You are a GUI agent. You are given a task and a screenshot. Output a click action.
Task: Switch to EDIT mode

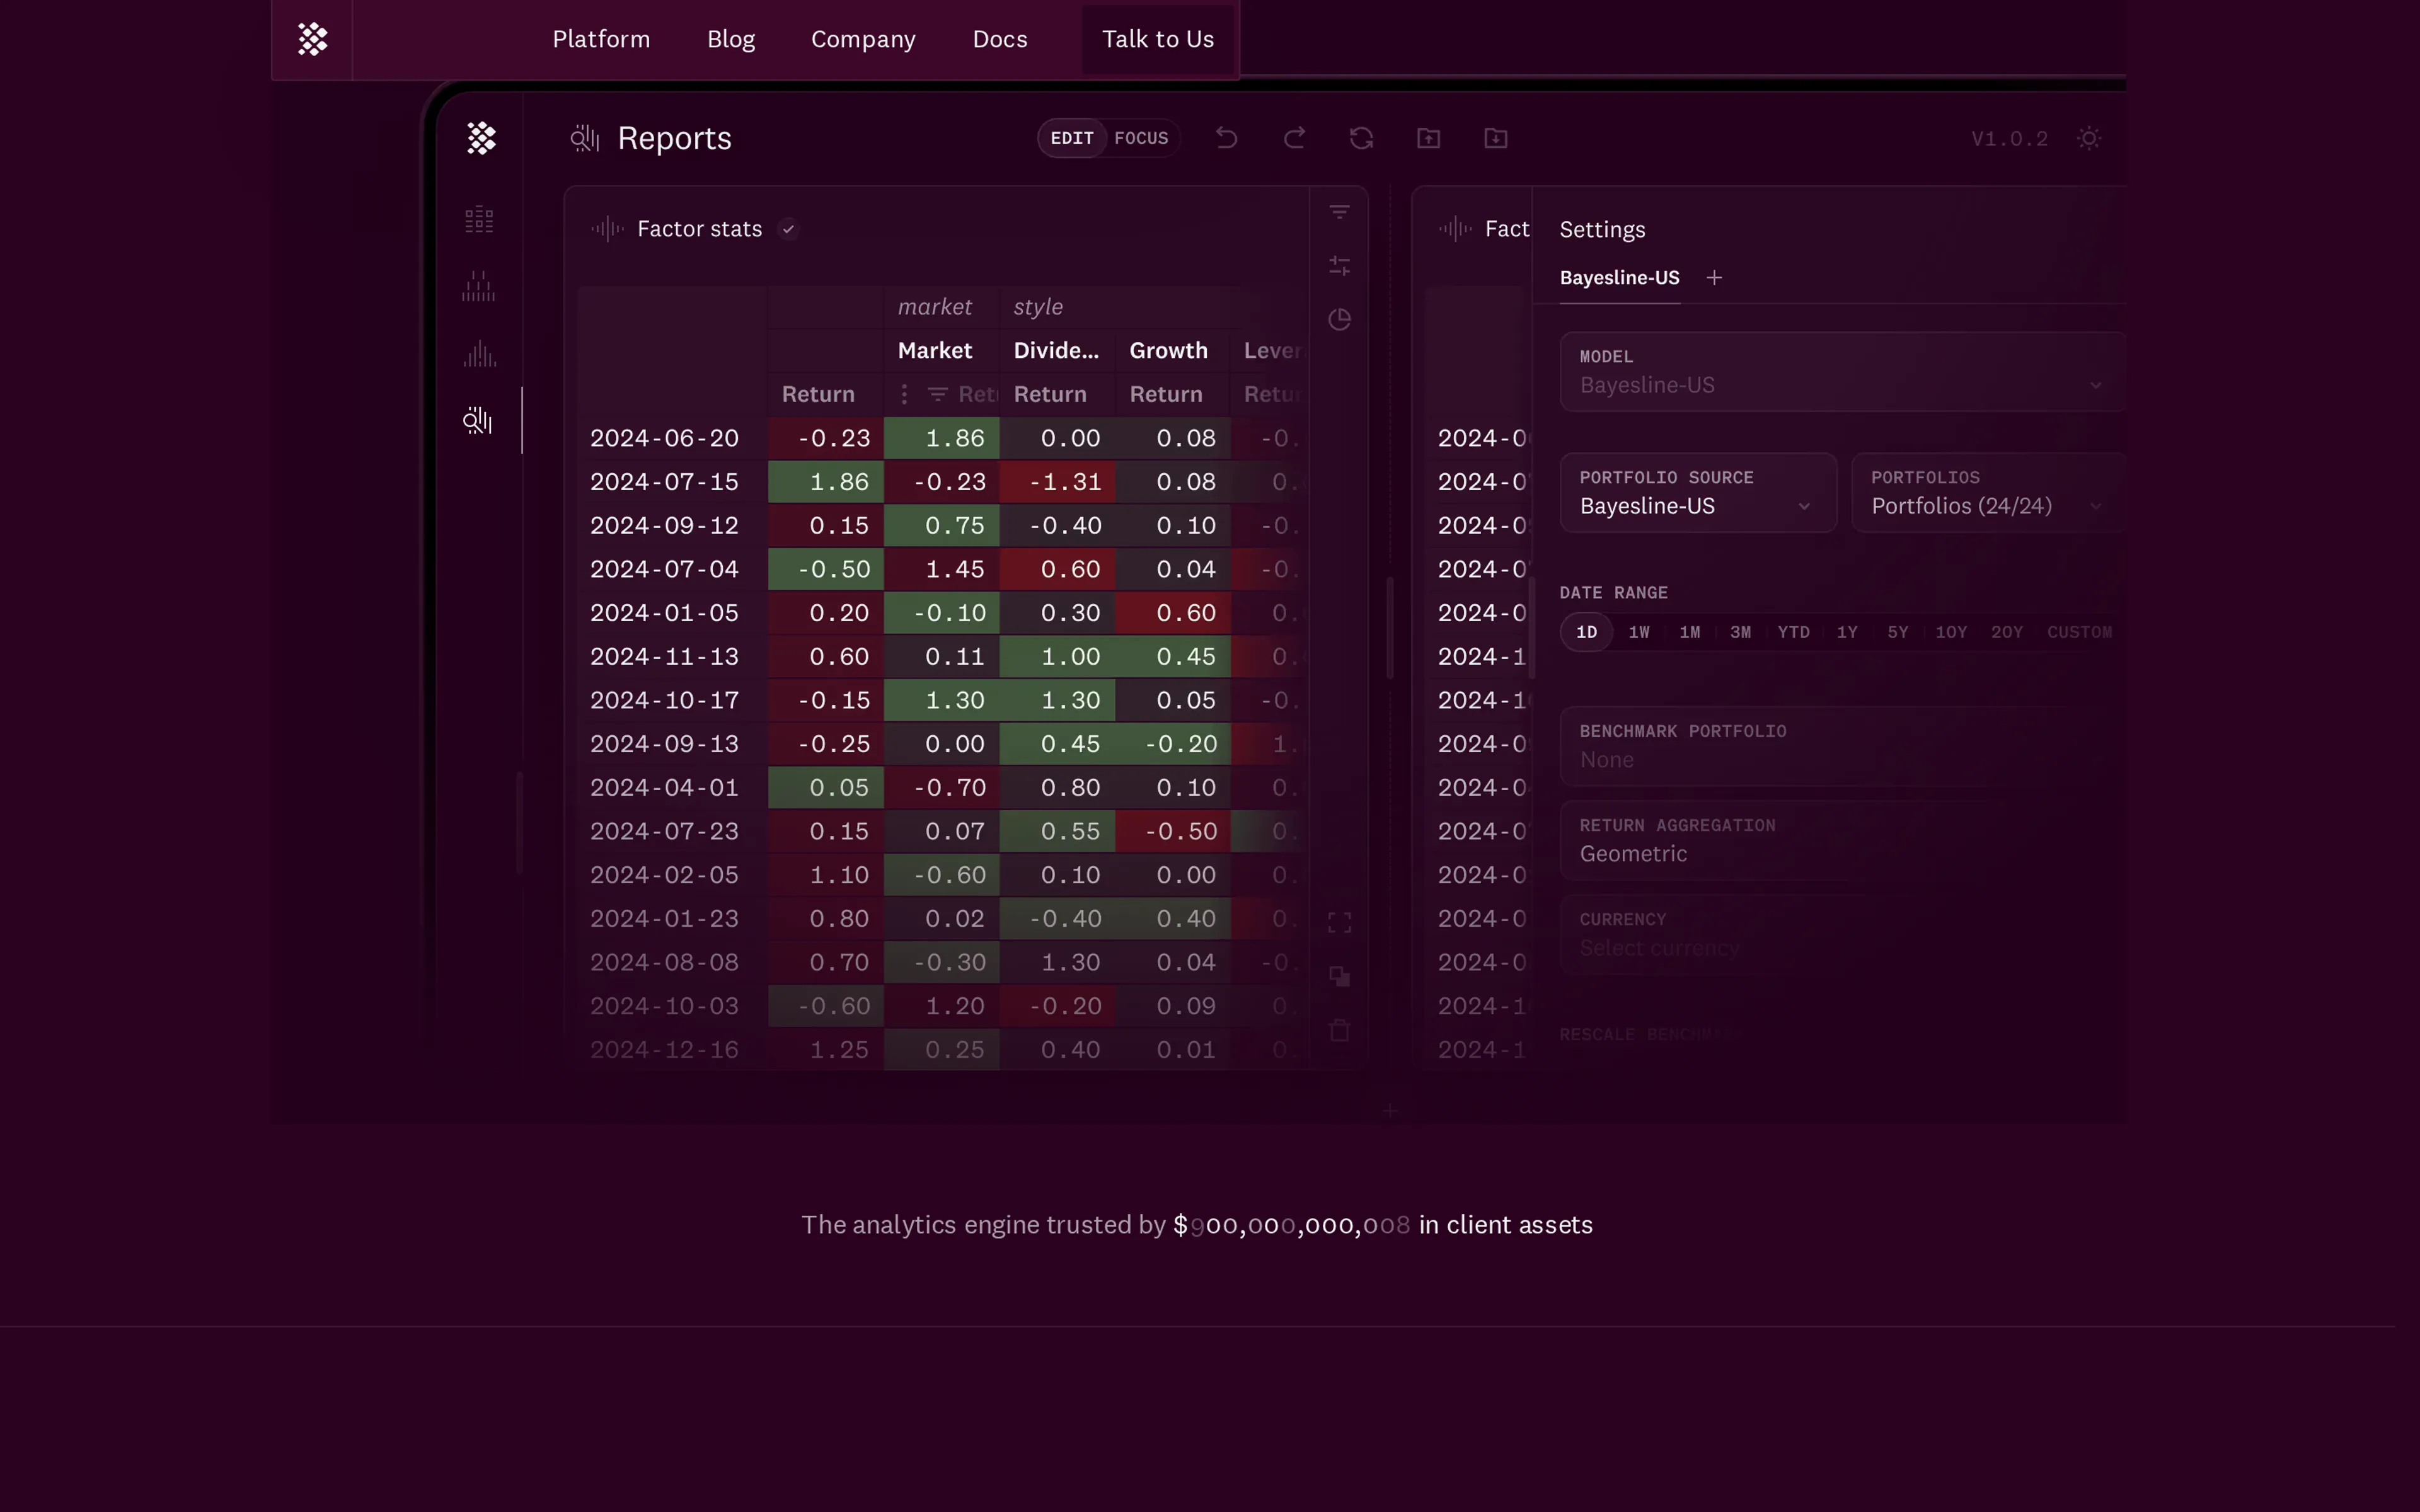click(x=1072, y=138)
